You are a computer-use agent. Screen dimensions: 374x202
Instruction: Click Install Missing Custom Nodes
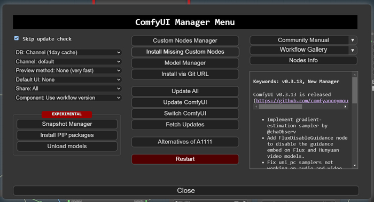click(x=185, y=52)
